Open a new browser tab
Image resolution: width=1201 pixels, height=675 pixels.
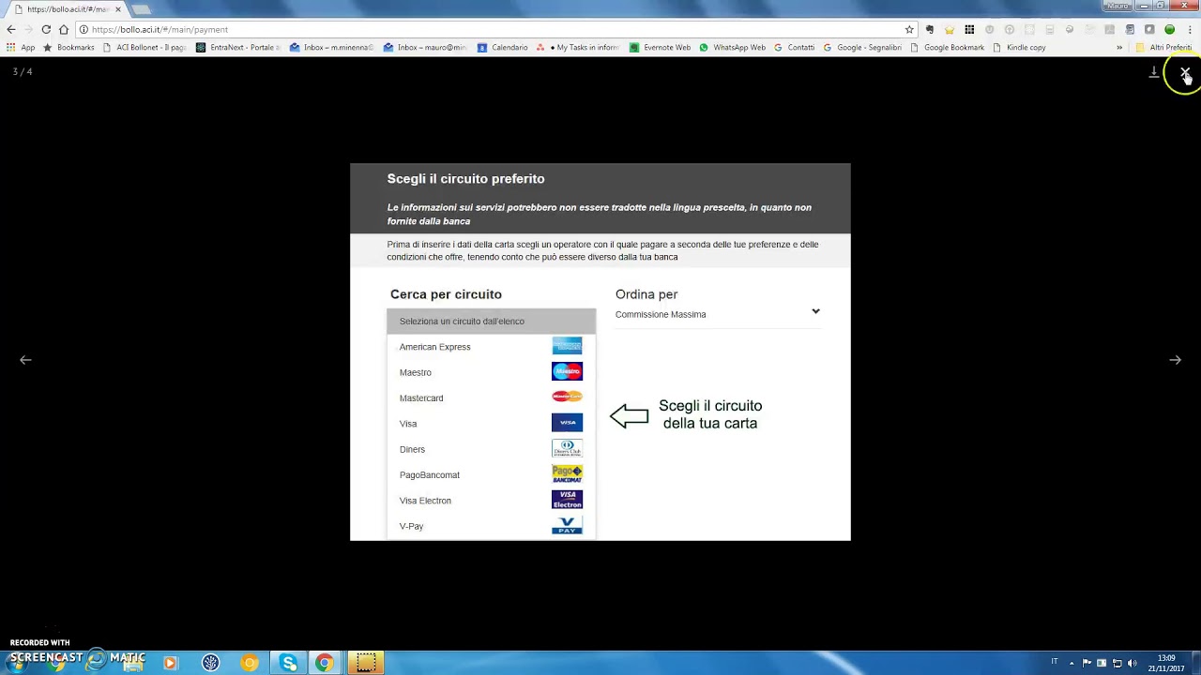tap(141, 9)
